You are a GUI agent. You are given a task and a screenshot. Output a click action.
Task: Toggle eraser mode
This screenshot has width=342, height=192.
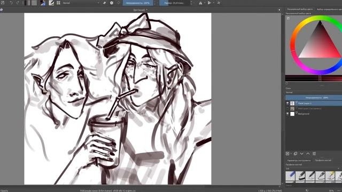pyautogui.click(x=105, y=3)
